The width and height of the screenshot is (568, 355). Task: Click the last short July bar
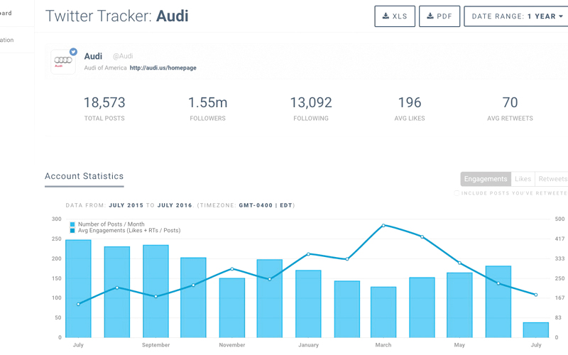click(536, 330)
